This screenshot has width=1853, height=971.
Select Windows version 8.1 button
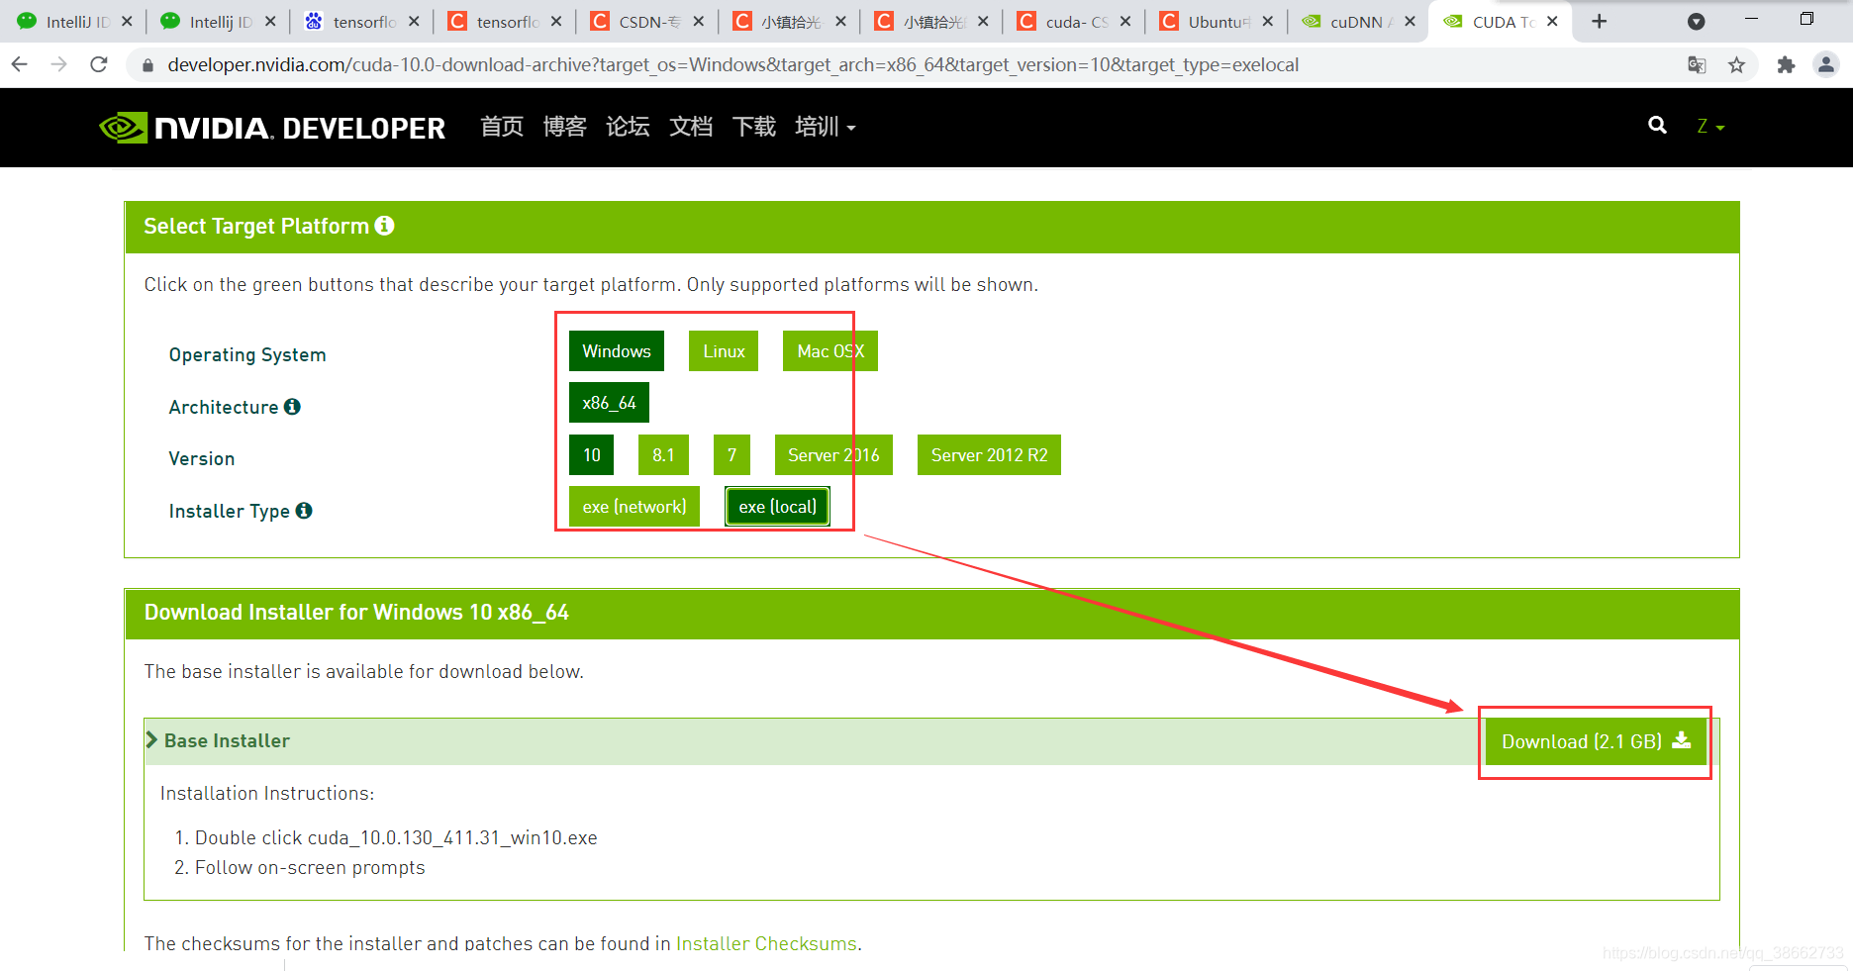pyautogui.click(x=663, y=455)
